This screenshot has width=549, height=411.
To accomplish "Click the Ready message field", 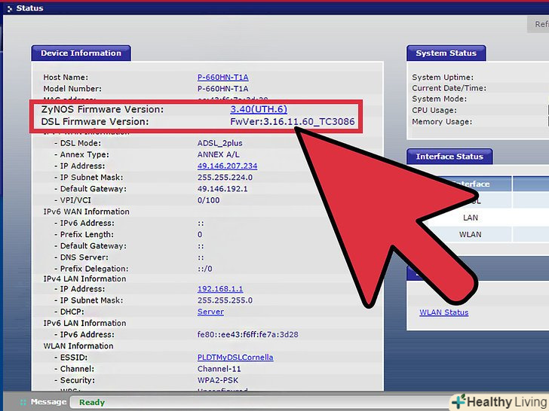I will coord(92,403).
